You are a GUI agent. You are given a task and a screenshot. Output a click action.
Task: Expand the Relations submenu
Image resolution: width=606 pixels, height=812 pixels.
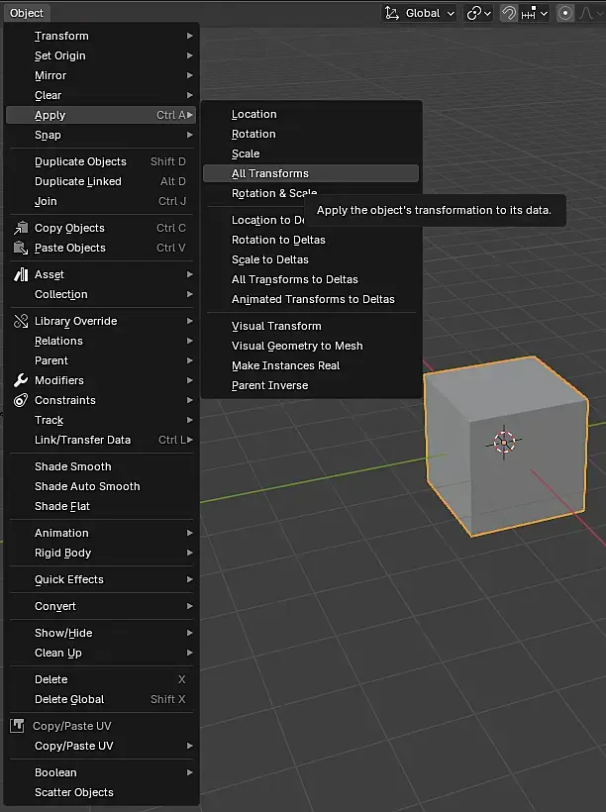(101, 341)
